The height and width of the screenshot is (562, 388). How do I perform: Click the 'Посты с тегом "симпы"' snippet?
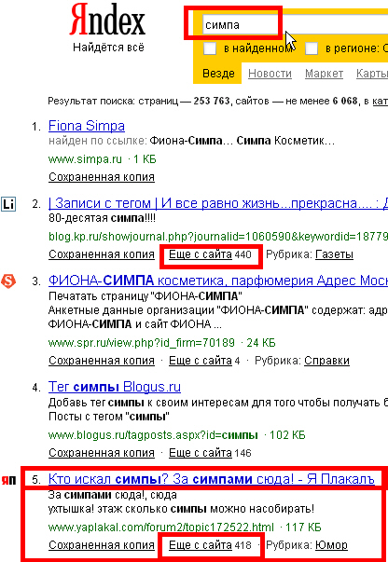tap(109, 417)
